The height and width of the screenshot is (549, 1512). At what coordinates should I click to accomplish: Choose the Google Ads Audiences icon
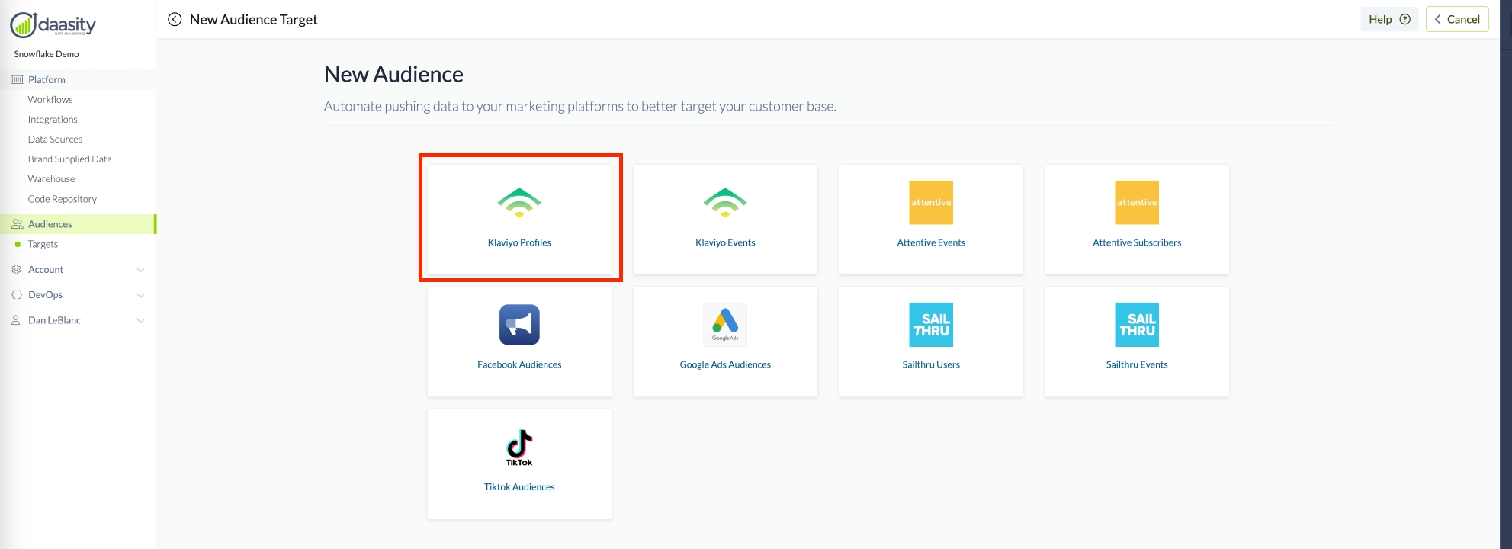coord(725,325)
